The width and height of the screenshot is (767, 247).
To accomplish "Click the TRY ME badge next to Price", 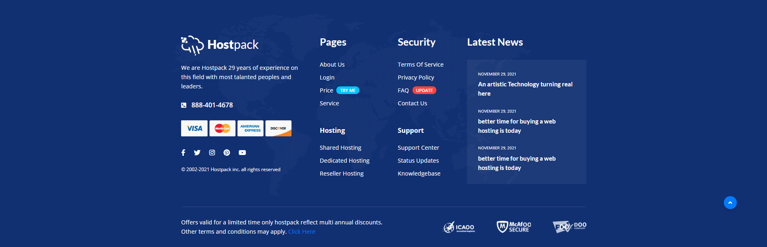I will point(348,90).
